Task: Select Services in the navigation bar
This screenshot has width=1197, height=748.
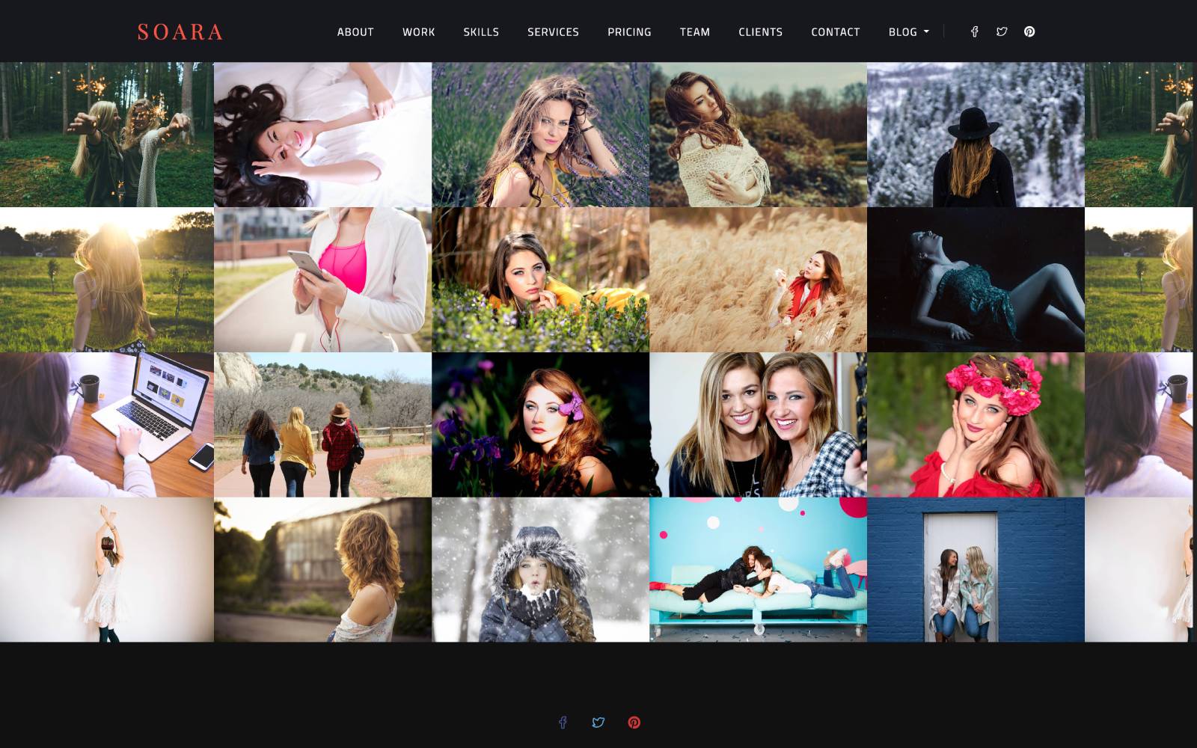Action: [x=553, y=32]
